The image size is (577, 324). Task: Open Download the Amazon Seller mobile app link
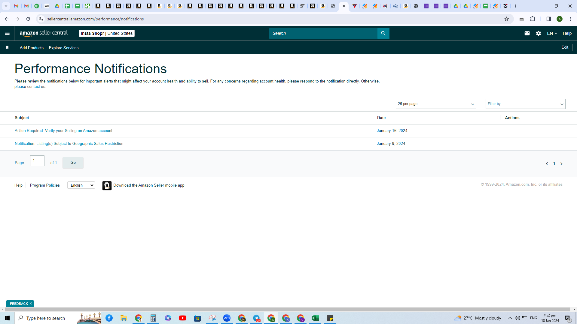149,185
